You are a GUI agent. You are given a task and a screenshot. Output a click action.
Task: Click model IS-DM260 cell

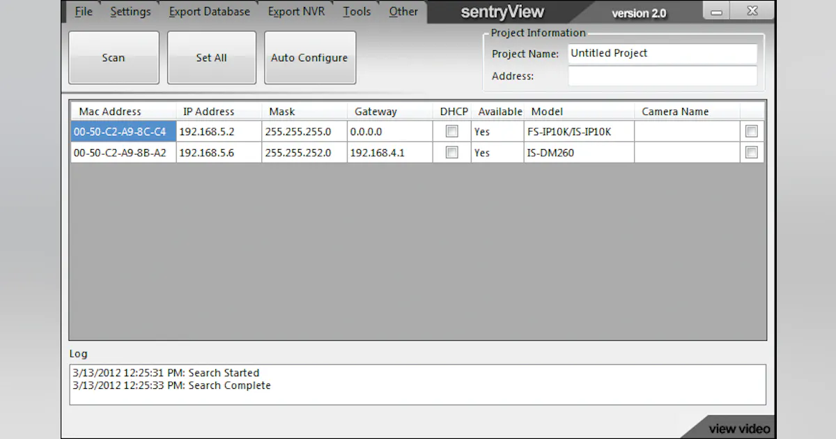pos(579,152)
